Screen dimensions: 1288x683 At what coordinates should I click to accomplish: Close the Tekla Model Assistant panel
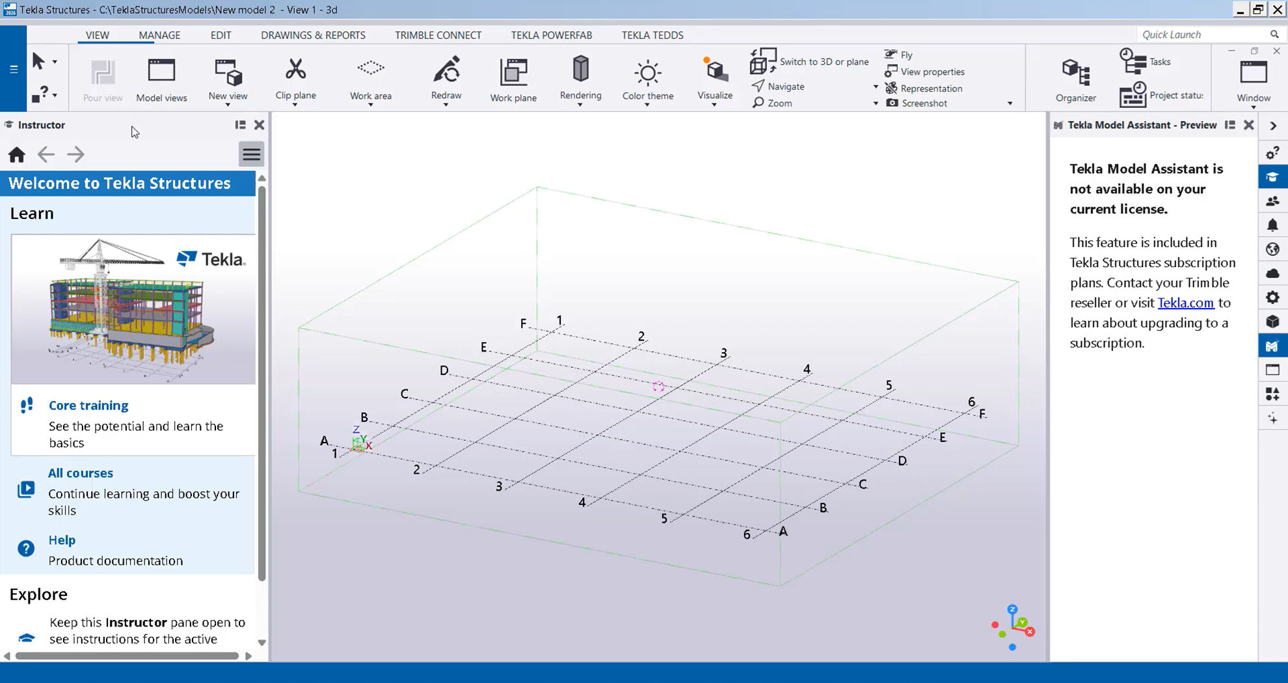click(1248, 125)
